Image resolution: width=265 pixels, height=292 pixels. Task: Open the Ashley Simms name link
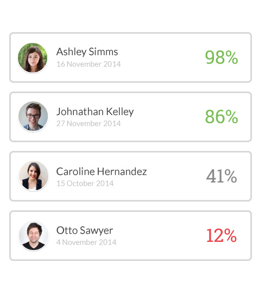point(87,52)
